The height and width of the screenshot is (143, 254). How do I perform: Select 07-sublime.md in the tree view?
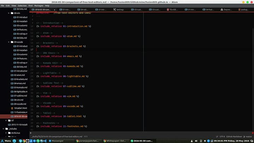pos(20,96)
